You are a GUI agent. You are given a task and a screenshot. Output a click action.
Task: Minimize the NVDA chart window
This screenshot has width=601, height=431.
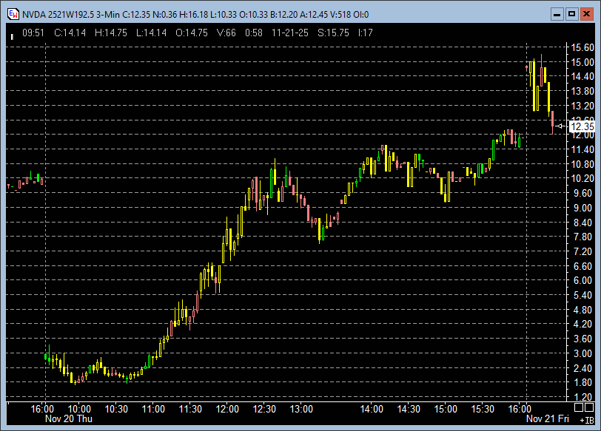(558, 13)
